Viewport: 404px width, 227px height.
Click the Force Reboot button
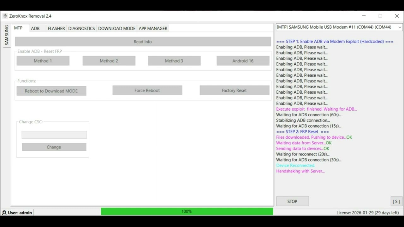[147, 90]
